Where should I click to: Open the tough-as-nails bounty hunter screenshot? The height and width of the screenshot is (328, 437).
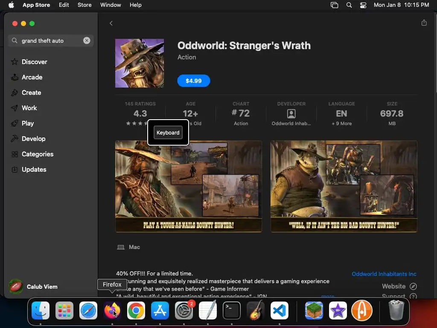click(188, 186)
